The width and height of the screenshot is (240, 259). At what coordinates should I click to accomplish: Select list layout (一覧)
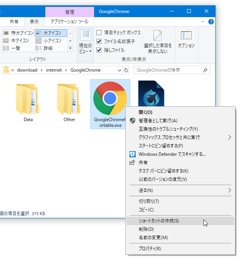pyautogui.click(x=12, y=48)
